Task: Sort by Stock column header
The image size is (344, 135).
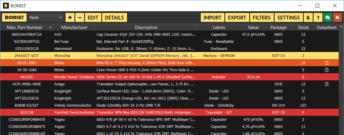Action: (x=303, y=27)
